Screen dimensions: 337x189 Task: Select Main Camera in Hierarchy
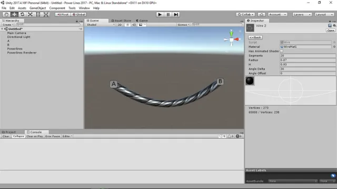point(16,33)
